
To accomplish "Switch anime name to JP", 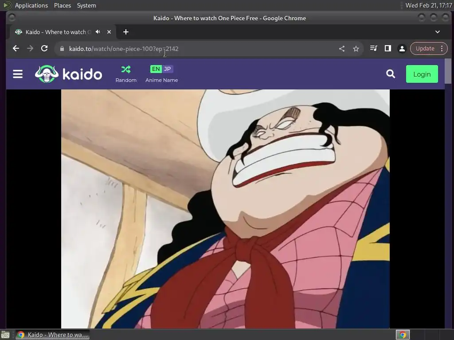I will pos(167,69).
